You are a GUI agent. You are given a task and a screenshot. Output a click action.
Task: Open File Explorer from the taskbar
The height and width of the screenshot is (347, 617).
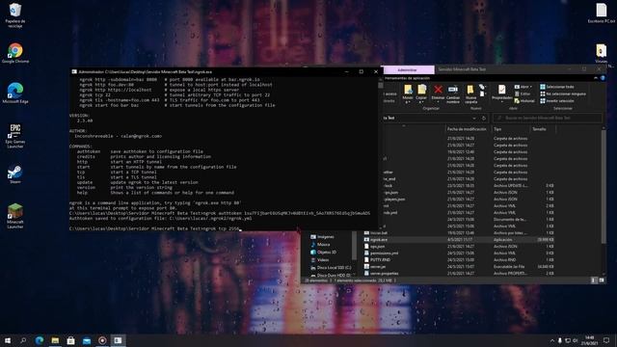pos(55,340)
